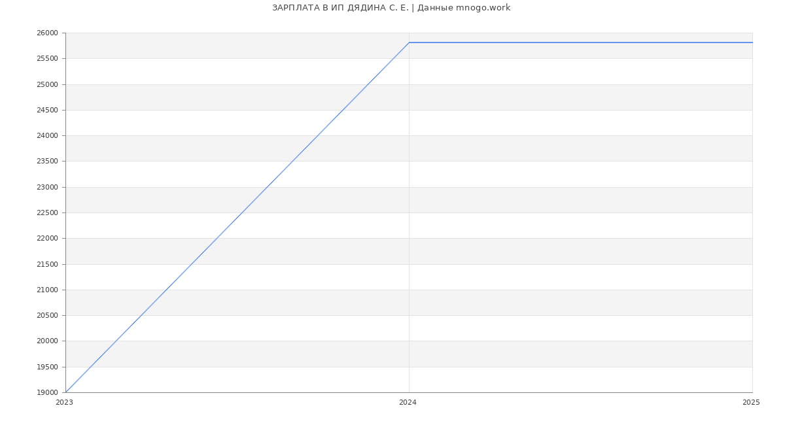The image size is (785, 425).
Task: Click the 25000 y-axis label
Action: tap(47, 84)
